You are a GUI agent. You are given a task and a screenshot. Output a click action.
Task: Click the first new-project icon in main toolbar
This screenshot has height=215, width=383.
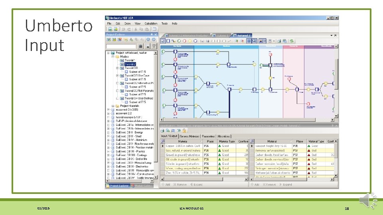click(111, 29)
